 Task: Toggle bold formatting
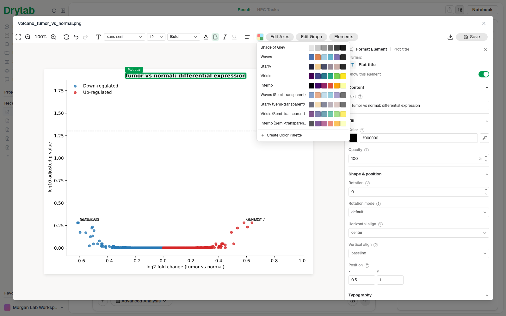pyautogui.click(x=215, y=37)
